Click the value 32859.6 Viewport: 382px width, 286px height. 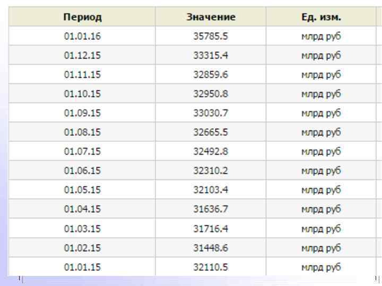click(211, 75)
